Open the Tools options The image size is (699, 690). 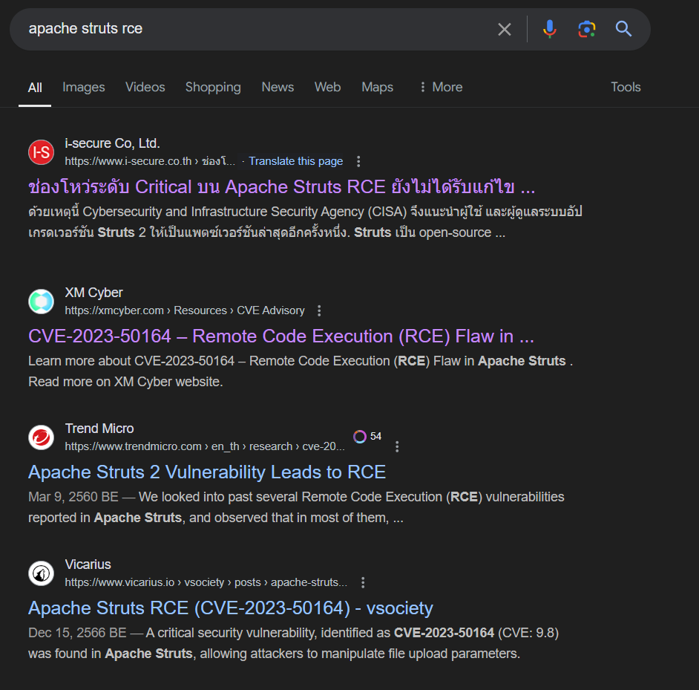point(626,87)
